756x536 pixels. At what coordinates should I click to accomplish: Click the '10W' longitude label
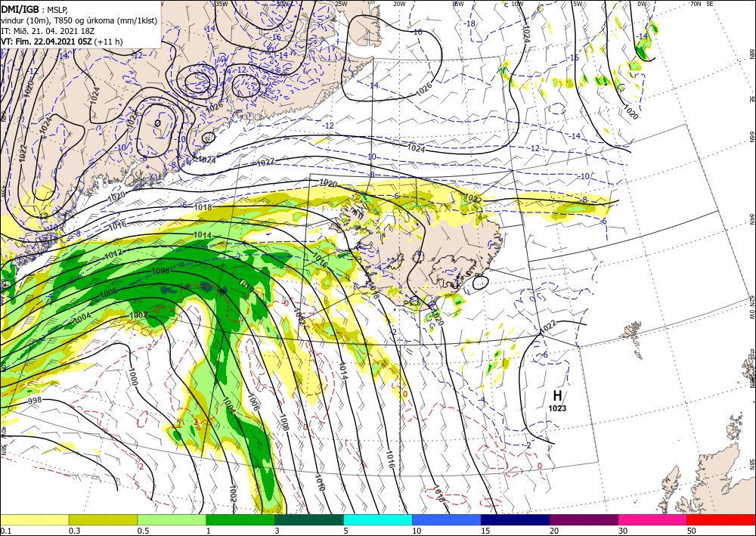click(518, 4)
